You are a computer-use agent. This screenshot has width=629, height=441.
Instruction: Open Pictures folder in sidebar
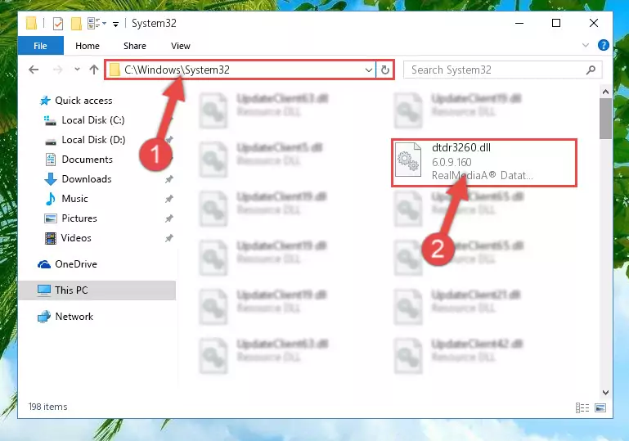pyautogui.click(x=79, y=218)
